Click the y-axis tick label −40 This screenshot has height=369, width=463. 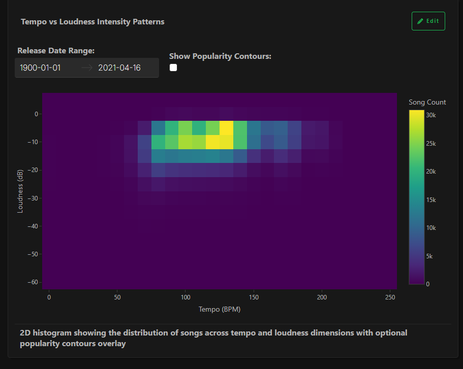[33, 226]
